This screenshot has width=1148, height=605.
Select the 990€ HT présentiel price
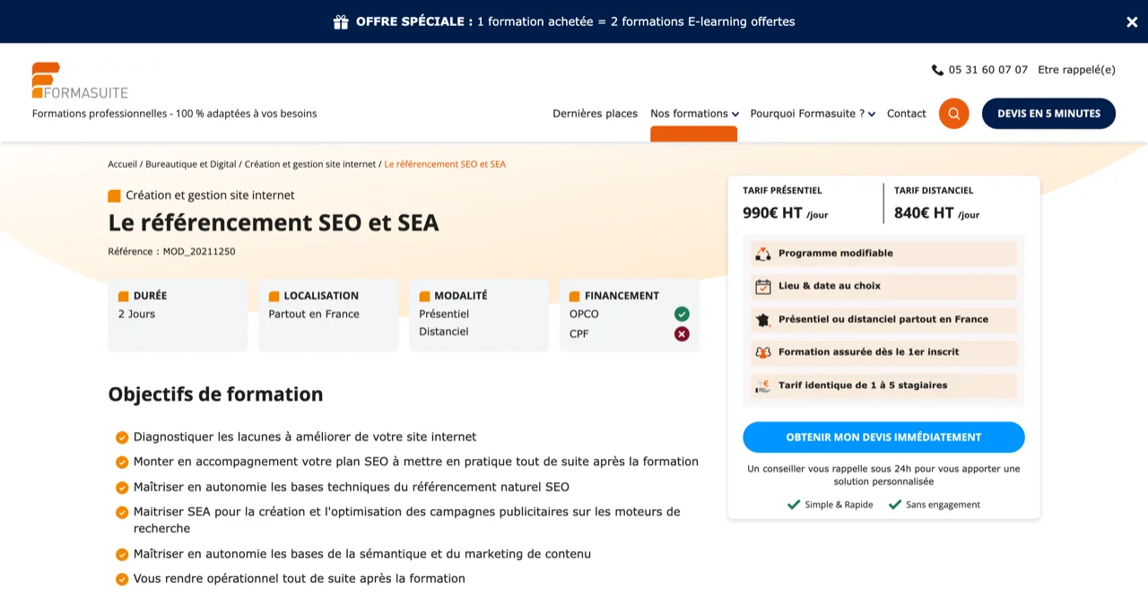point(785,213)
